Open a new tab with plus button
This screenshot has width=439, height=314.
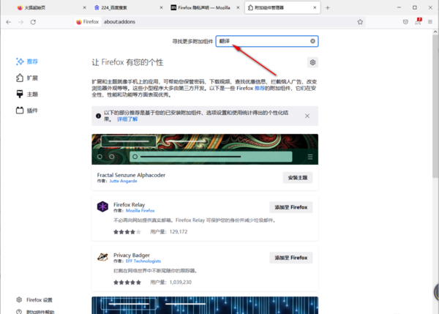click(x=328, y=7)
